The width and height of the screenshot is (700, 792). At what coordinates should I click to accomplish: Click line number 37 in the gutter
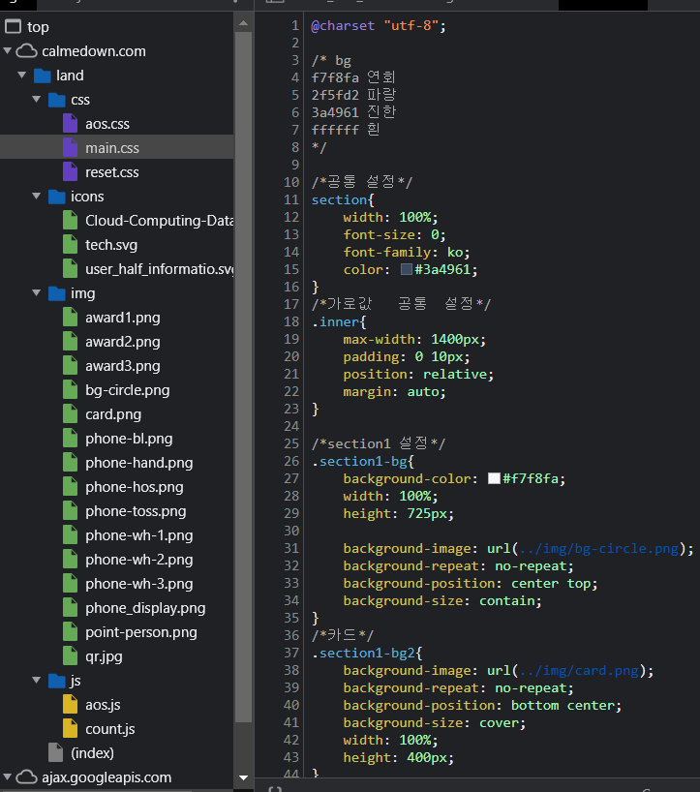point(291,654)
